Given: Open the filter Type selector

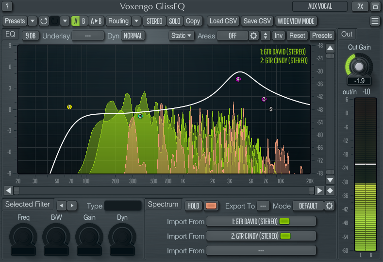Looking at the screenshot, I should pos(123,206).
